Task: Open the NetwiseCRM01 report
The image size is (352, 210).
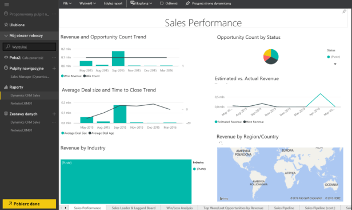Action: [x=21, y=104]
